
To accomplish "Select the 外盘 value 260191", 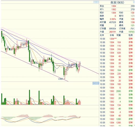I will coord(113,32).
